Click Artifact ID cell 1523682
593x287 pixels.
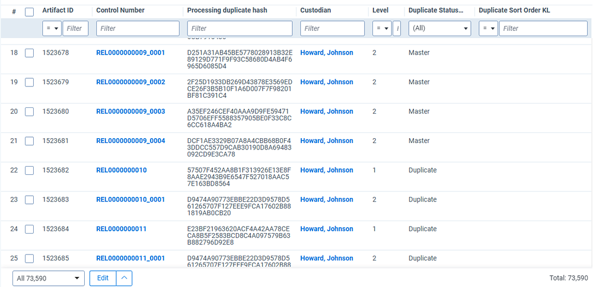(x=56, y=170)
